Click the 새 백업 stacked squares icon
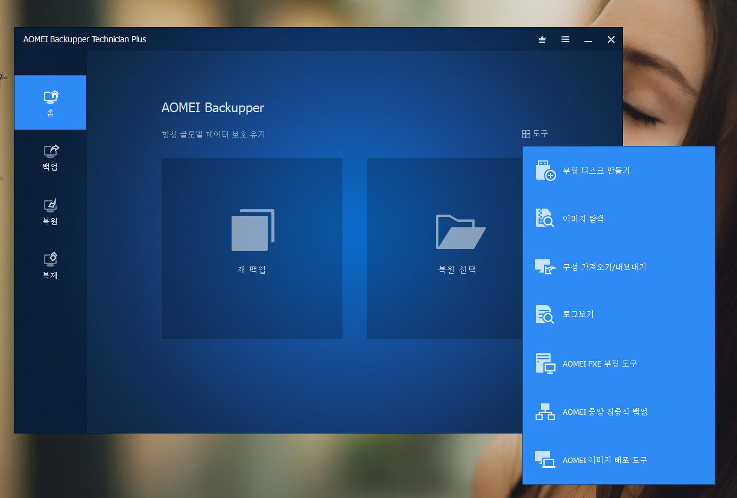This screenshot has height=498, width=737. 253,230
